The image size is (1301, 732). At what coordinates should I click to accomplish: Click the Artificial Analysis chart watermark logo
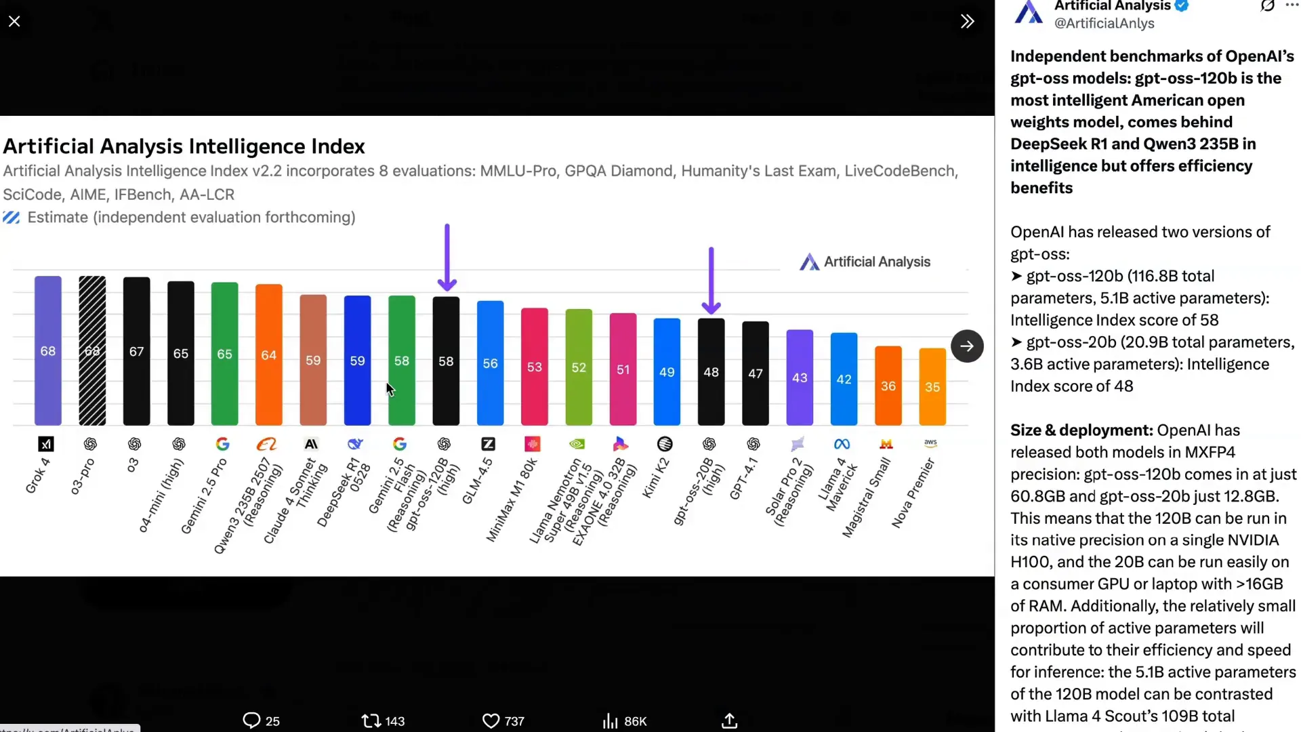[x=865, y=262]
